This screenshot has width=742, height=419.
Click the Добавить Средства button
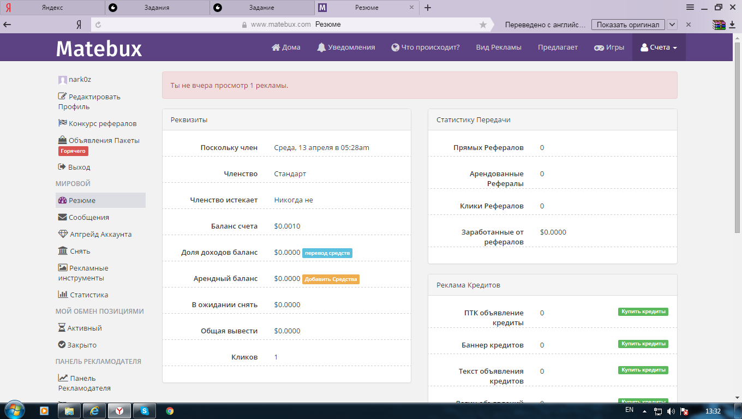click(x=331, y=279)
